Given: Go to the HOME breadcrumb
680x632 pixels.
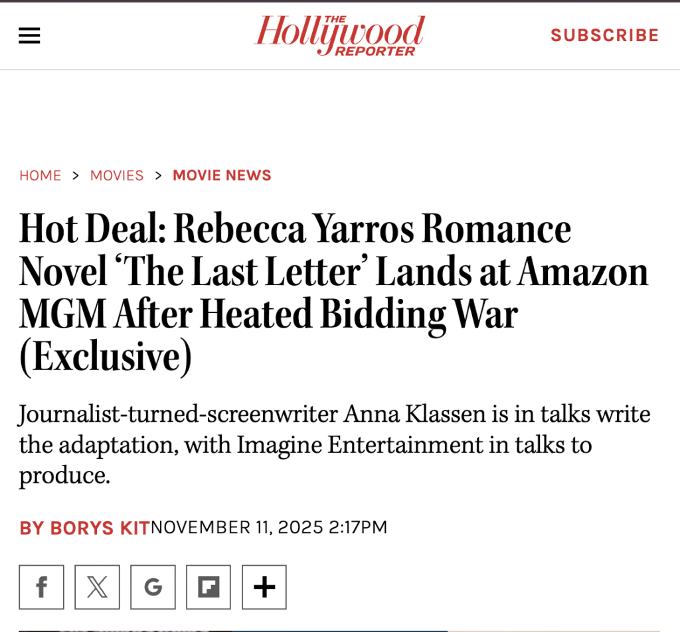Looking at the screenshot, I should (40, 176).
